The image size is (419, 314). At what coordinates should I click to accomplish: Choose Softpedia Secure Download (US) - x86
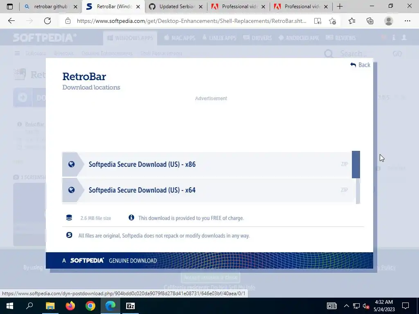coord(207,164)
